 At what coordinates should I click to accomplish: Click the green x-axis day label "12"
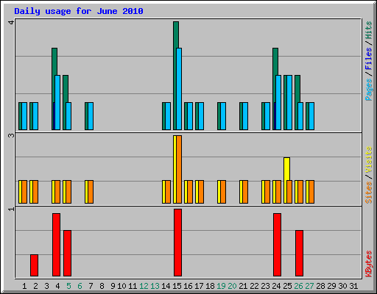point(144,286)
